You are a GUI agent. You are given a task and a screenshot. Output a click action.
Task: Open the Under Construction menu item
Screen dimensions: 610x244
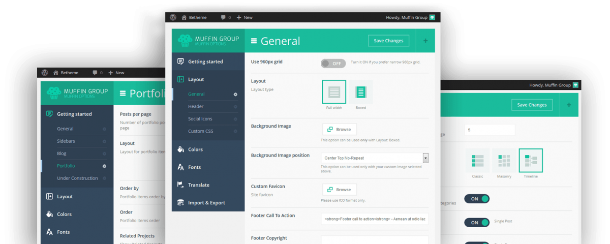click(77, 178)
